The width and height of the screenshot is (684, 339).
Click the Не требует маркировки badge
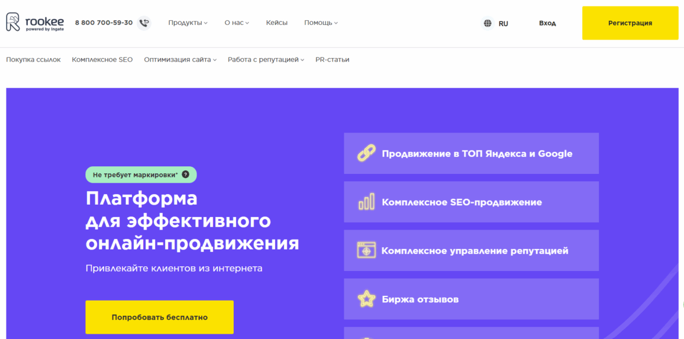tap(141, 174)
